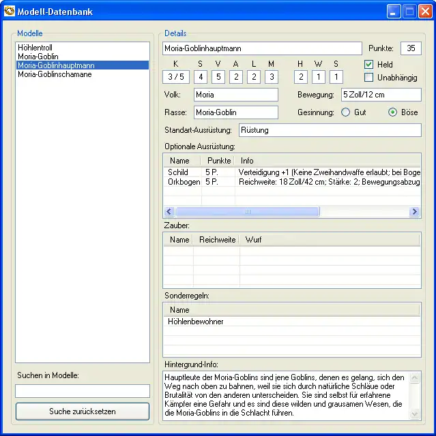The width and height of the screenshot is (436, 436).
Task: Click the Standart-Ausrüstung field with Rüstung
Action: pos(330,130)
